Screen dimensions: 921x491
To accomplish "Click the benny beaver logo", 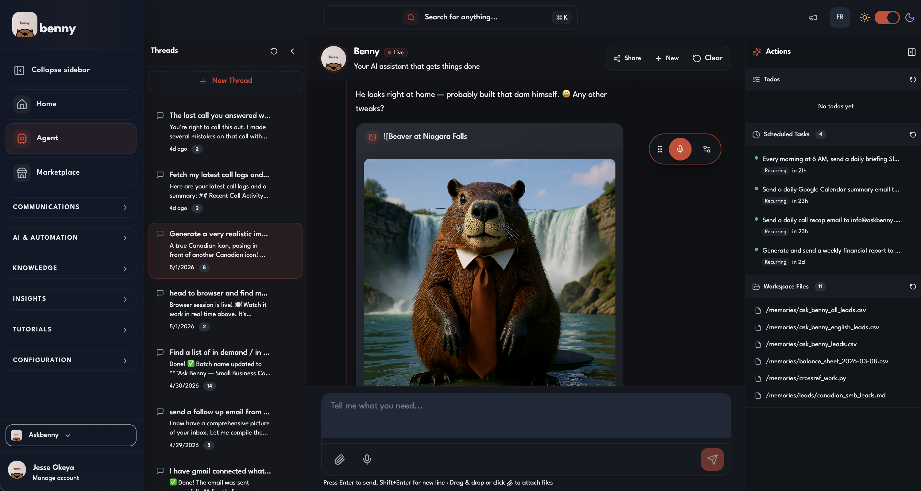I will click(25, 24).
